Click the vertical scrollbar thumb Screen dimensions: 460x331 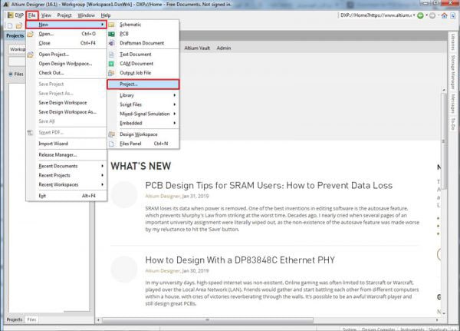click(444, 141)
